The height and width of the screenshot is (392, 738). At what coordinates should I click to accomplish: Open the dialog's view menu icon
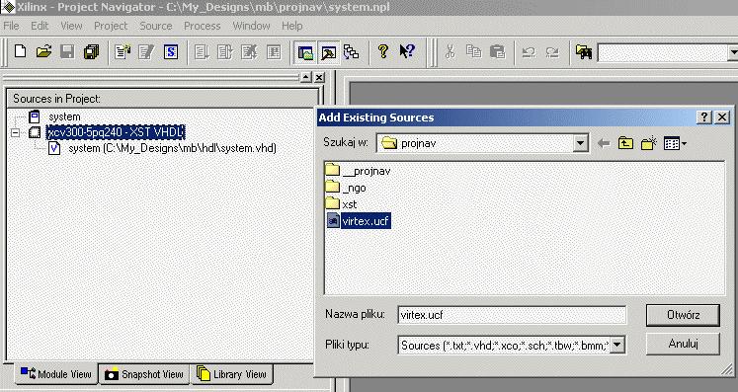pos(675,143)
